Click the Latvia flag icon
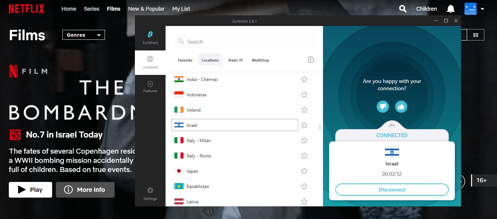The height and width of the screenshot is (219, 497). pos(179,201)
